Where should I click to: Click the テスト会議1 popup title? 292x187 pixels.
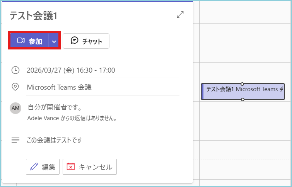point(33,15)
